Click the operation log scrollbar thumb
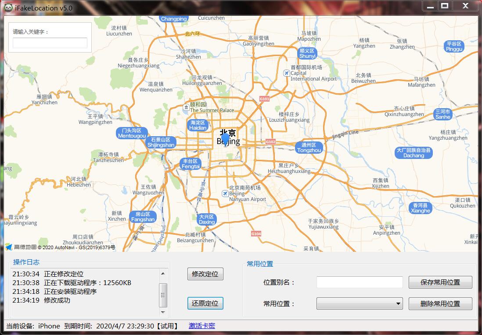The width and height of the screenshot is (482, 335). tap(163, 295)
